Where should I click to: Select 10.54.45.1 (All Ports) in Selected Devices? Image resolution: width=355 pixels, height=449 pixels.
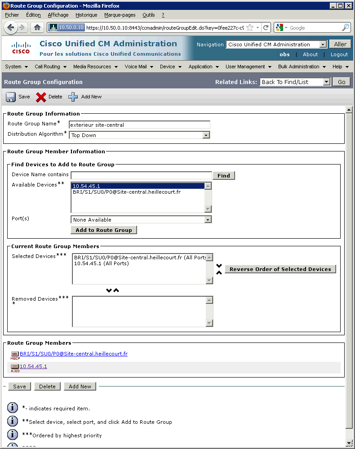pyautogui.click(x=139, y=263)
